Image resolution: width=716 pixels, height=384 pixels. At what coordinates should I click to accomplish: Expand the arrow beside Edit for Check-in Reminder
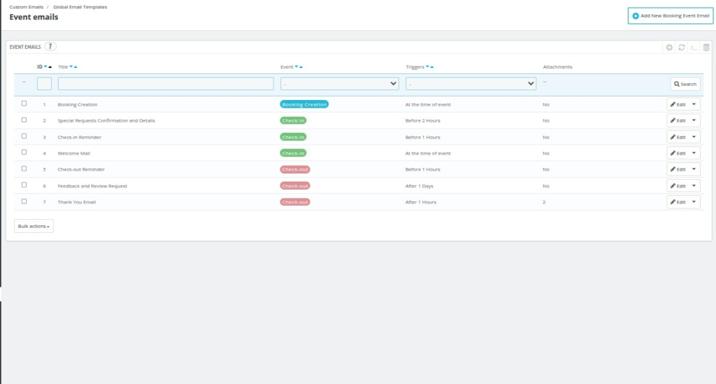[x=694, y=137]
